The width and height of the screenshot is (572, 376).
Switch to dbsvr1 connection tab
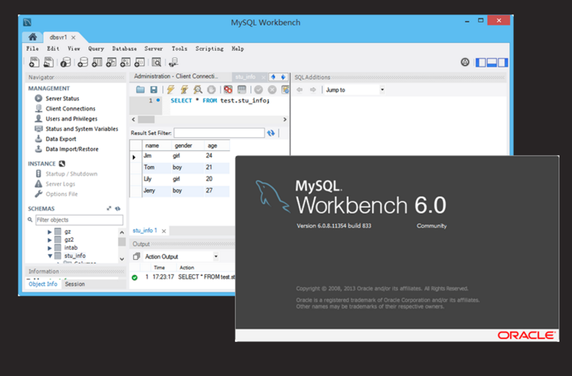click(58, 37)
